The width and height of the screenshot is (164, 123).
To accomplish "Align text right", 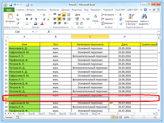I will 64,19.
